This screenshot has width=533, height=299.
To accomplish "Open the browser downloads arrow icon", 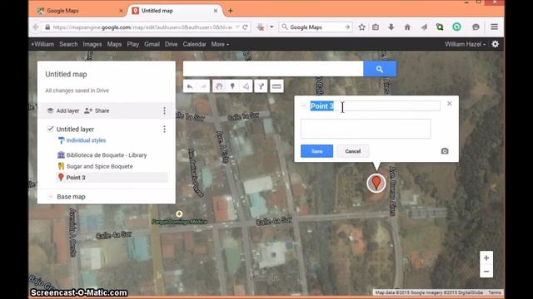I will (x=391, y=27).
